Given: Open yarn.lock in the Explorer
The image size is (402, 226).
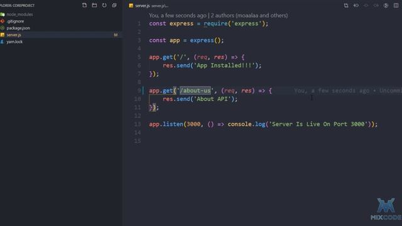Looking at the screenshot, I should tap(14, 42).
